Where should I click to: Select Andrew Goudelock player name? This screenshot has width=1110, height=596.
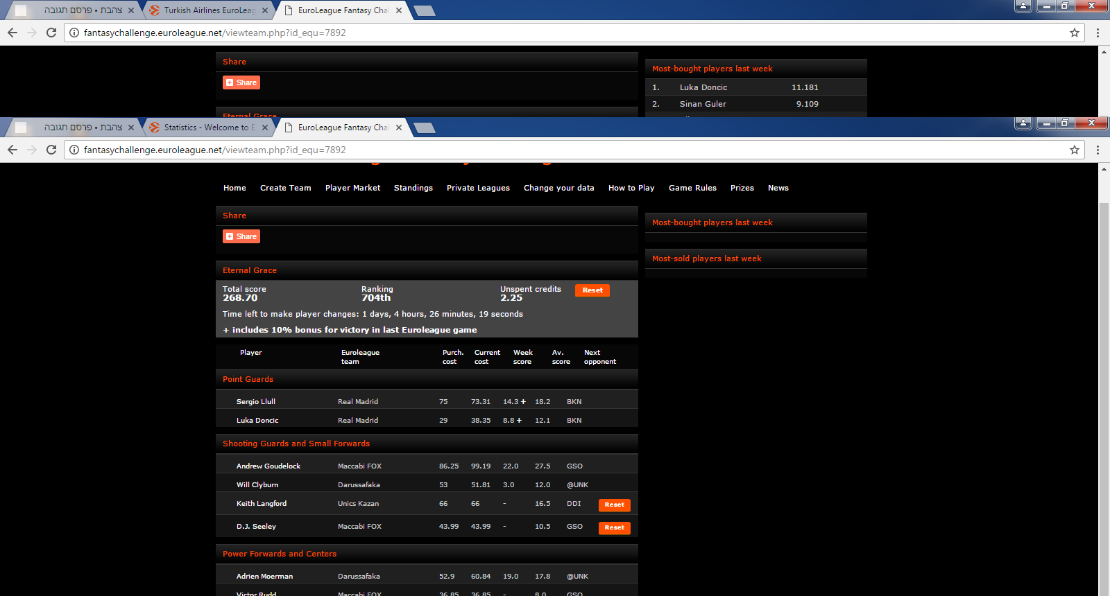[268, 466]
